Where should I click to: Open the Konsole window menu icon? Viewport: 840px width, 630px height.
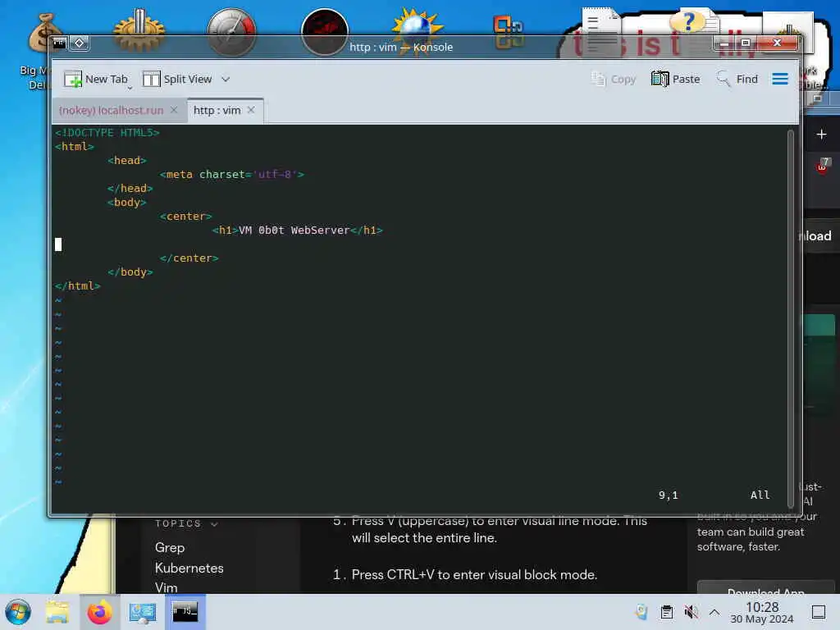[x=59, y=43]
